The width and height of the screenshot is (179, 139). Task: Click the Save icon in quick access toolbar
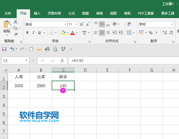[x=4, y=49]
